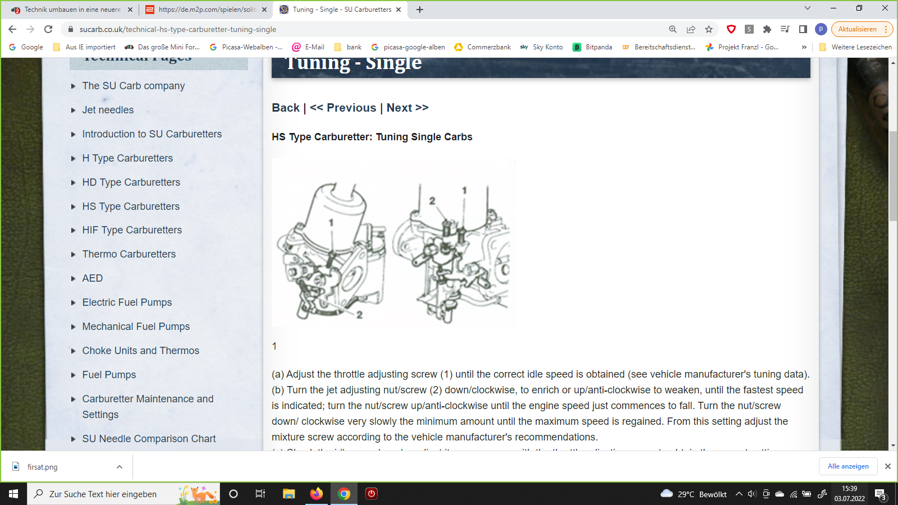The image size is (898, 505).
Task: Show hidden system tray icons
Action: pos(739,494)
